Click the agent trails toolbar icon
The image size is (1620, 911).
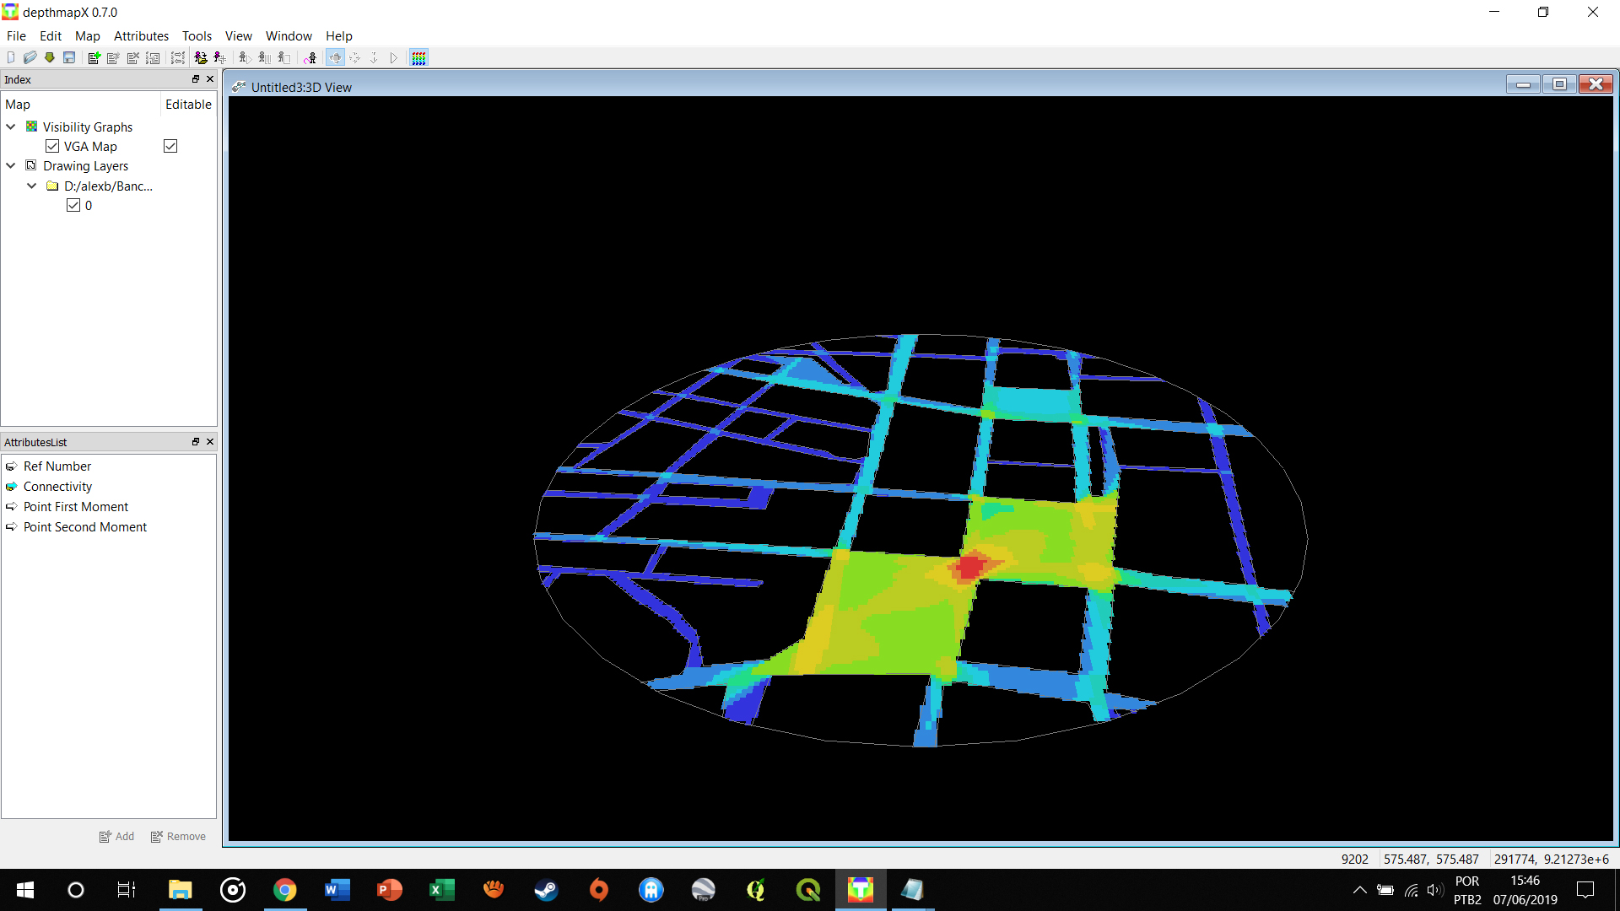(x=310, y=57)
